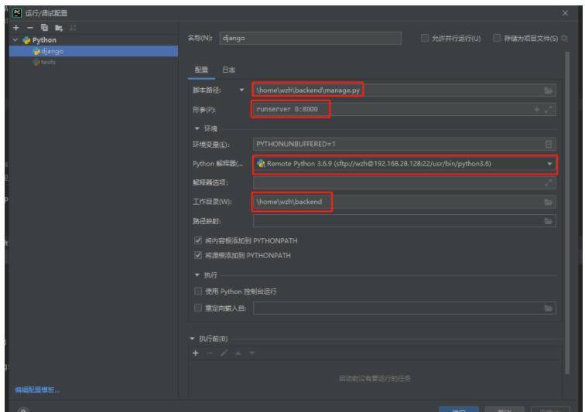This screenshot has height=412, width=585.
Task: Click the path mappings field
Action: (405, 221)
